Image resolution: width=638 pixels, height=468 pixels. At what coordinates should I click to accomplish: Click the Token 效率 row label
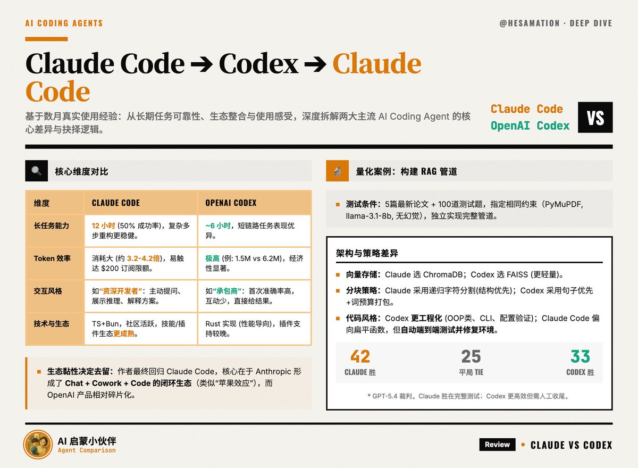click(52, 258)
